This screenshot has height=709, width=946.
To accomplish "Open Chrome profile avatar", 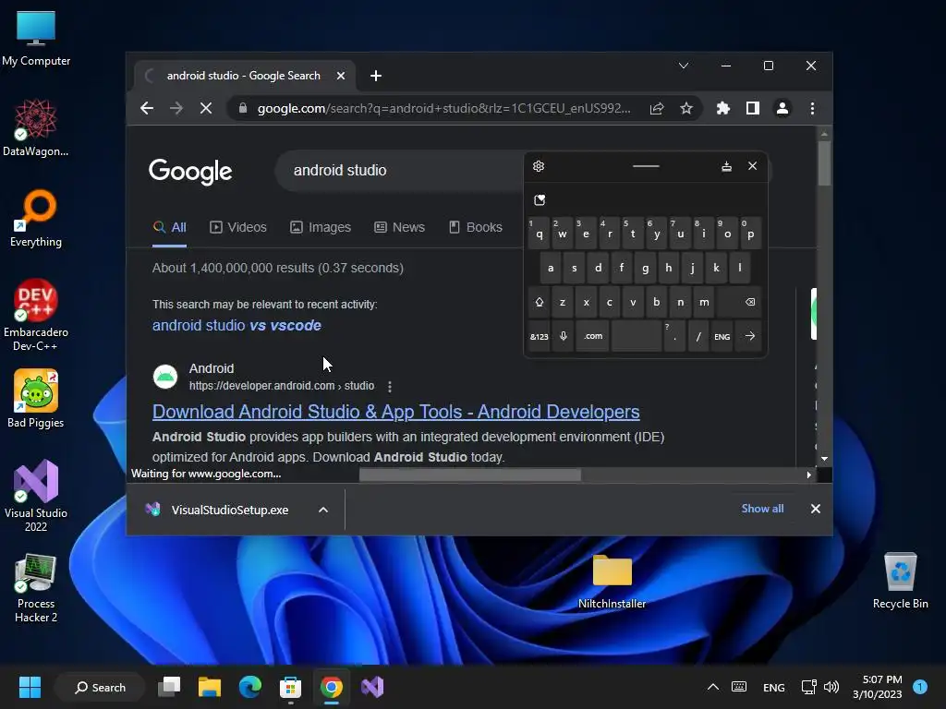I will click(x=782, y=109).
